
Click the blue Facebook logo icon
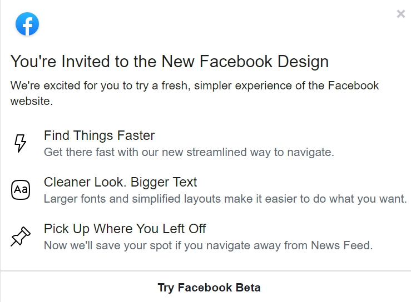click(27, 24)
